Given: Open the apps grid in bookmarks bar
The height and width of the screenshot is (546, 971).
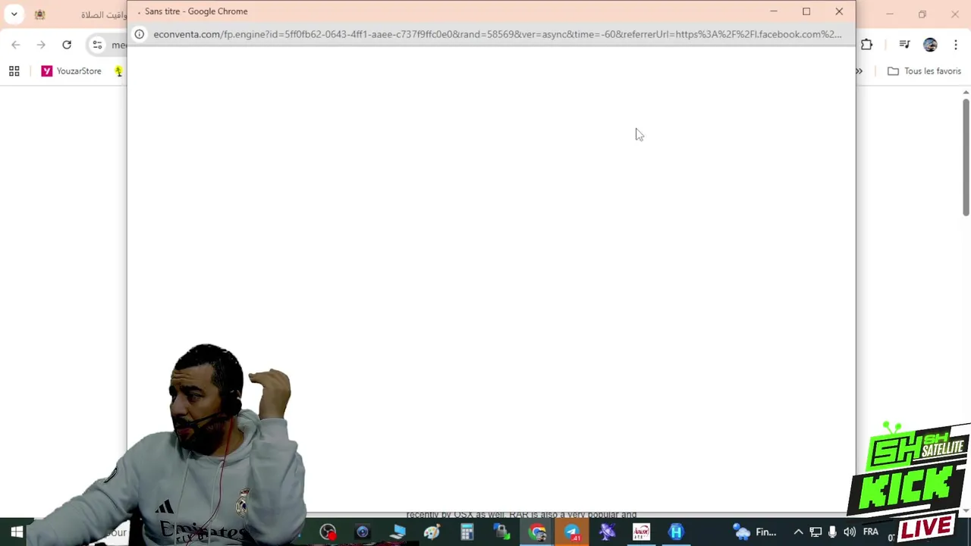Looking at the screenshot, I should click(14, 71).
